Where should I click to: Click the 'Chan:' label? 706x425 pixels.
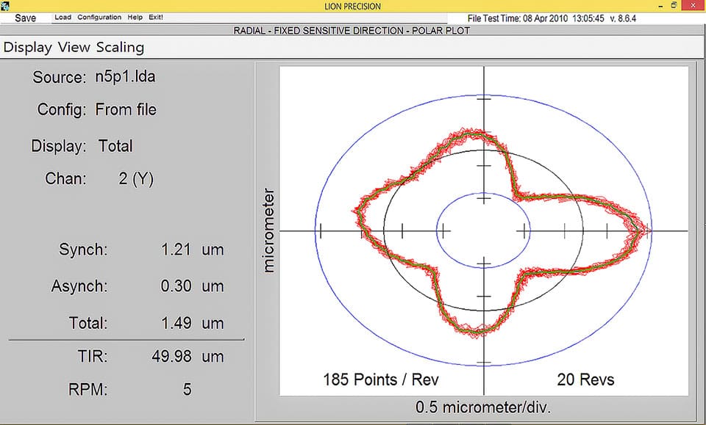(x=65, y=179)
